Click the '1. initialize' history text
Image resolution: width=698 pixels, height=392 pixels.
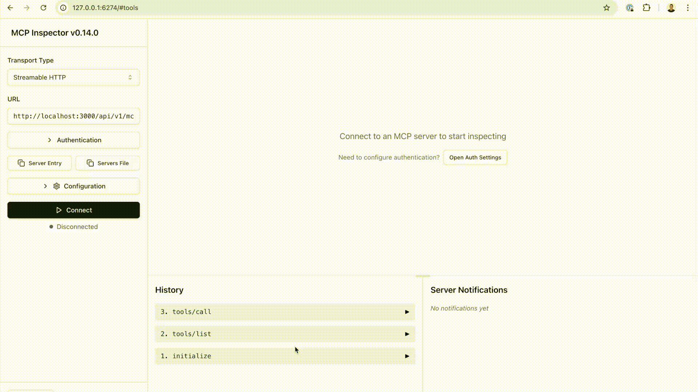coord(186,356)
